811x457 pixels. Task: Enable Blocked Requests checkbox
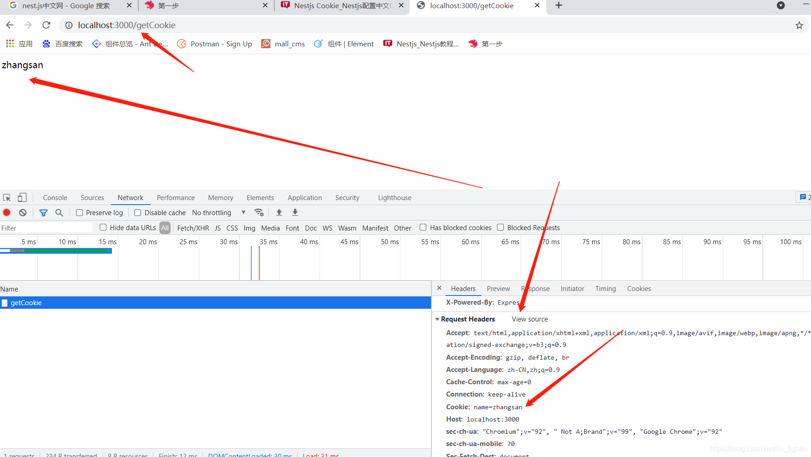[501, 227]
